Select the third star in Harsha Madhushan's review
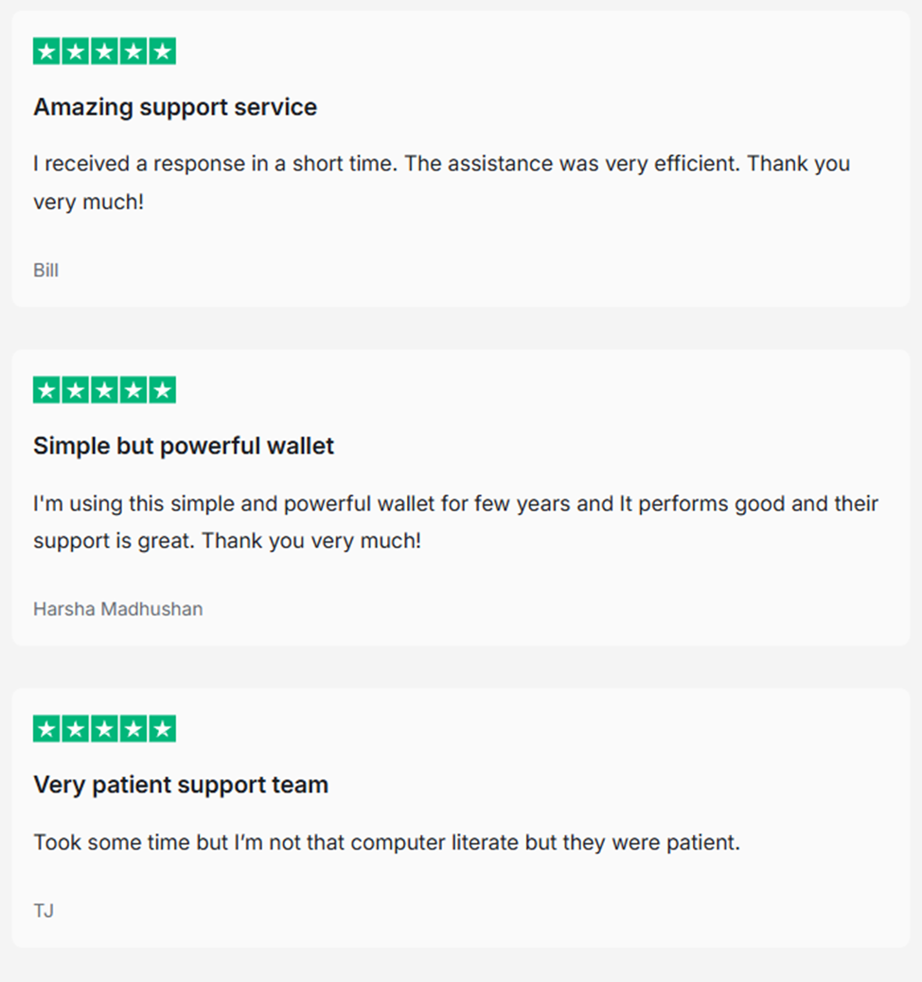 point(105,390)
